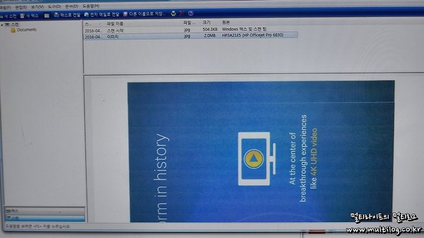Click the New Scan (새 스캔) toolbar button

(x=8, y=16)
